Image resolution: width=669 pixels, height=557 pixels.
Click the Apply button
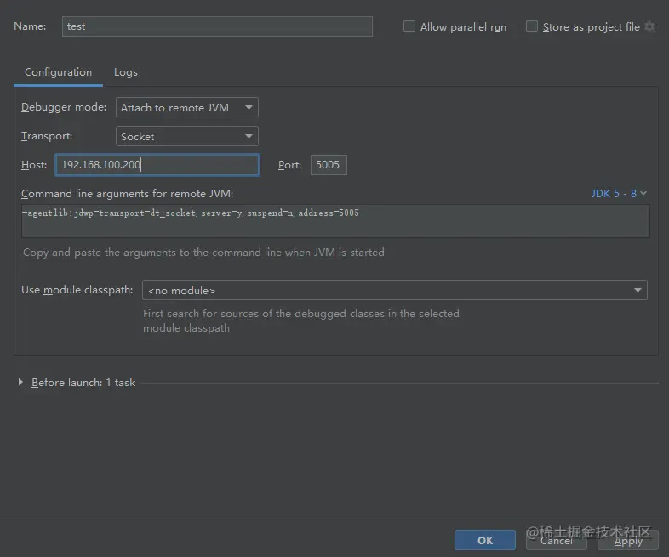(x=628, y=540)
